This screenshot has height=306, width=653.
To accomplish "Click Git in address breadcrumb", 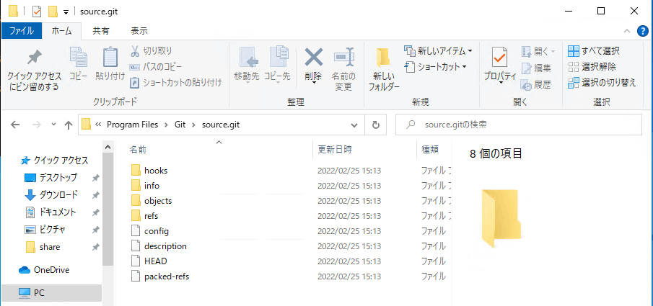I will click(x=181, y=125).
